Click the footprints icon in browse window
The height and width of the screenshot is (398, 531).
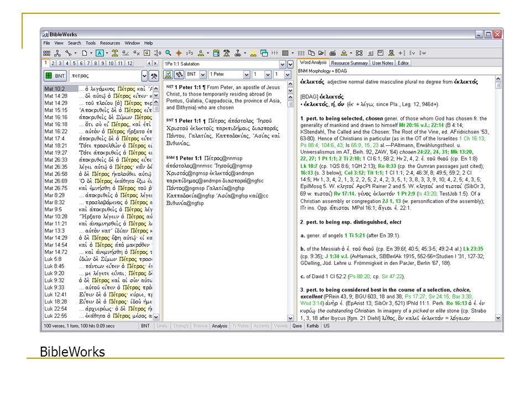[x=179, y=75]
